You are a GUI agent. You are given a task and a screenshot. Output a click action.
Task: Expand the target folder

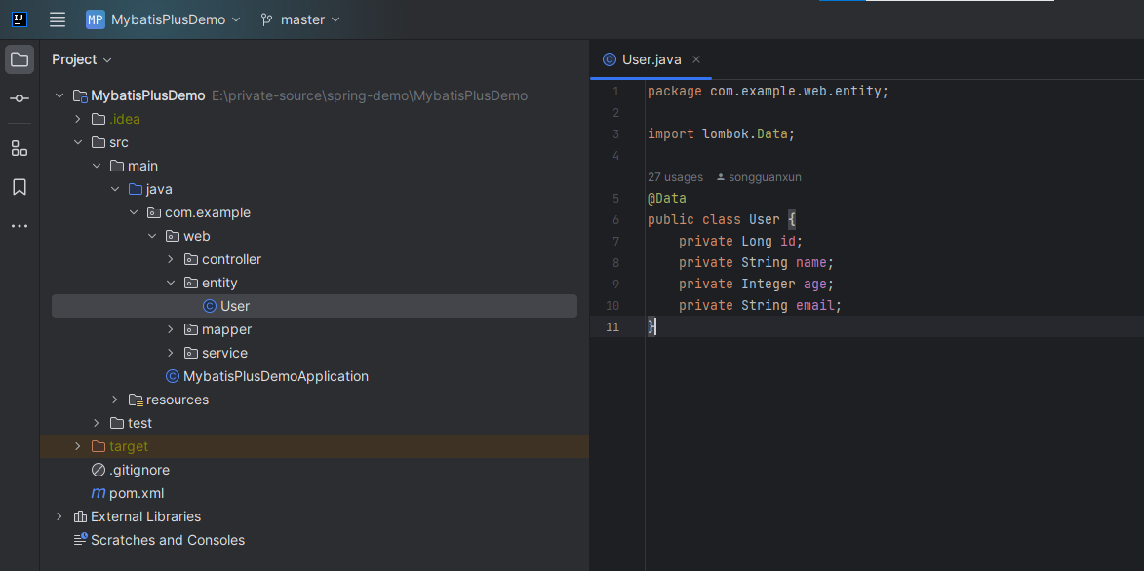pyautogui.click(x=78, y=446)
